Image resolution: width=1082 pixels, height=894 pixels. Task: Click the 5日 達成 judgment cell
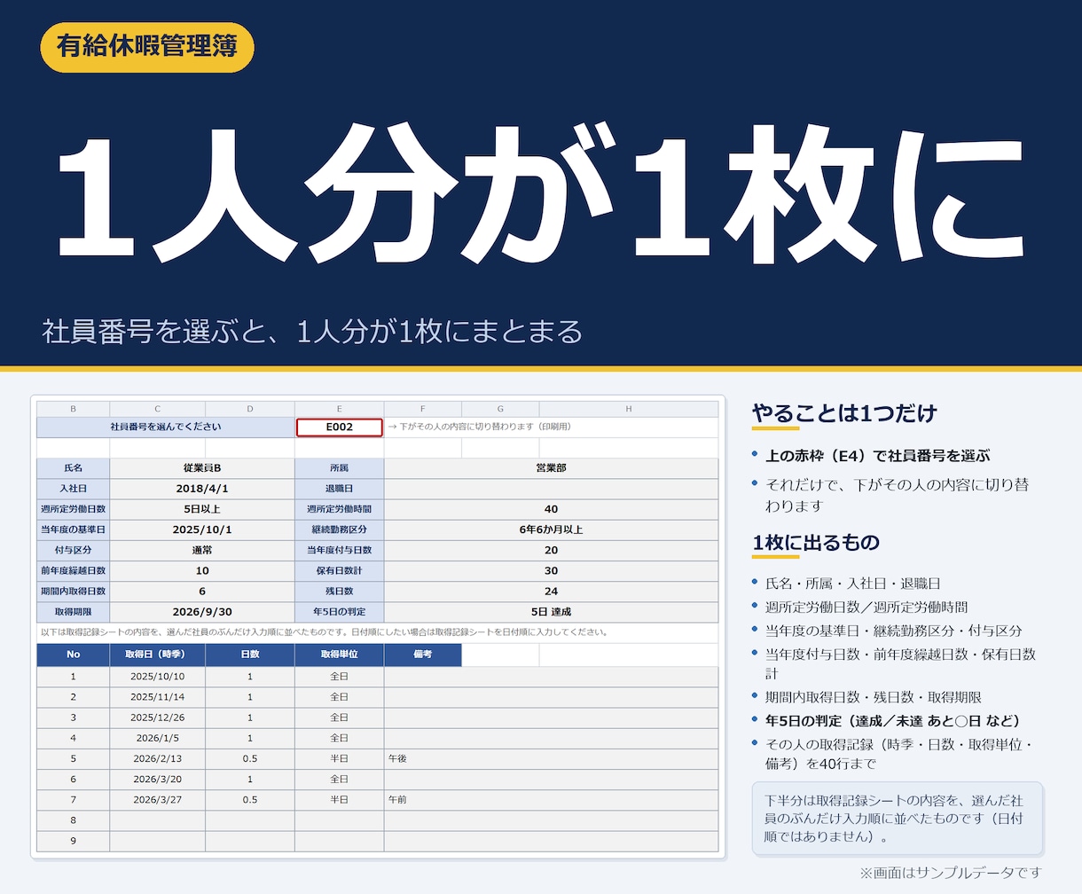(x=551, y=612)
